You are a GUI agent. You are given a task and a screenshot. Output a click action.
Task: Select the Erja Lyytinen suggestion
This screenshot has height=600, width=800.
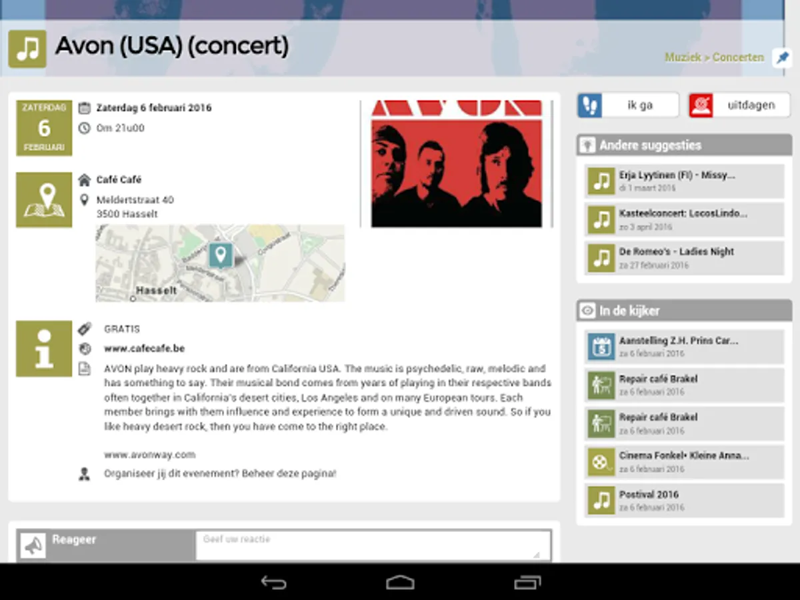pyautogui.click(x=685, y=181)
